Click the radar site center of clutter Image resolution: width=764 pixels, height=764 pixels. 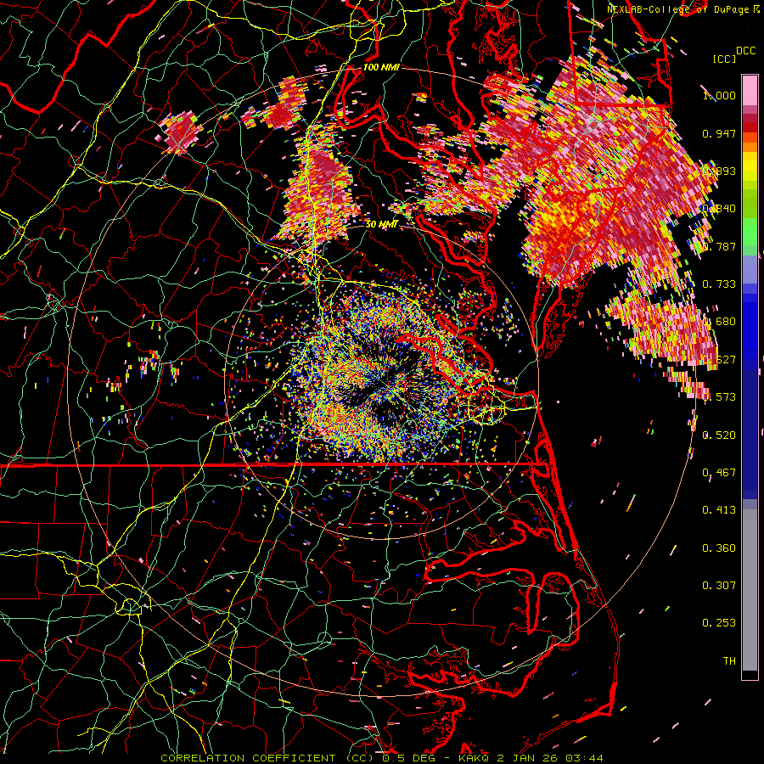(x=381, y=383)
